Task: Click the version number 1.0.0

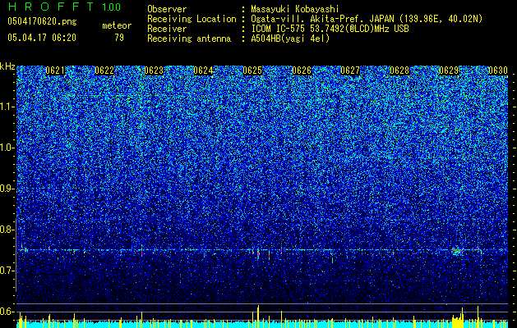Action: click(x=112, y=7)
